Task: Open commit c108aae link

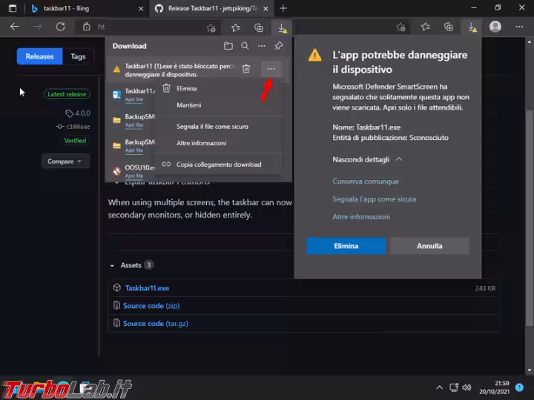Action: (73, 127)
